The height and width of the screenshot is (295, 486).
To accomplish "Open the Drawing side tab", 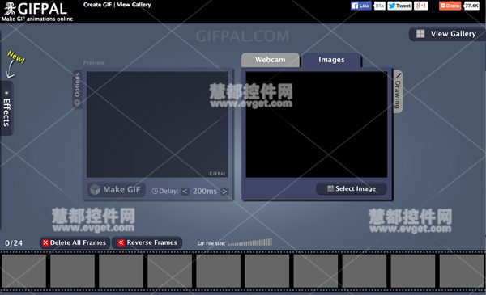I will point(398,91).
